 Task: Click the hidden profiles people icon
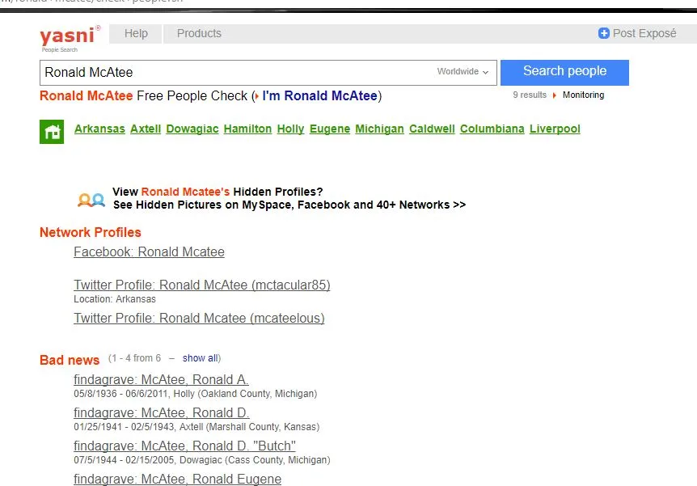pos(91,200)
